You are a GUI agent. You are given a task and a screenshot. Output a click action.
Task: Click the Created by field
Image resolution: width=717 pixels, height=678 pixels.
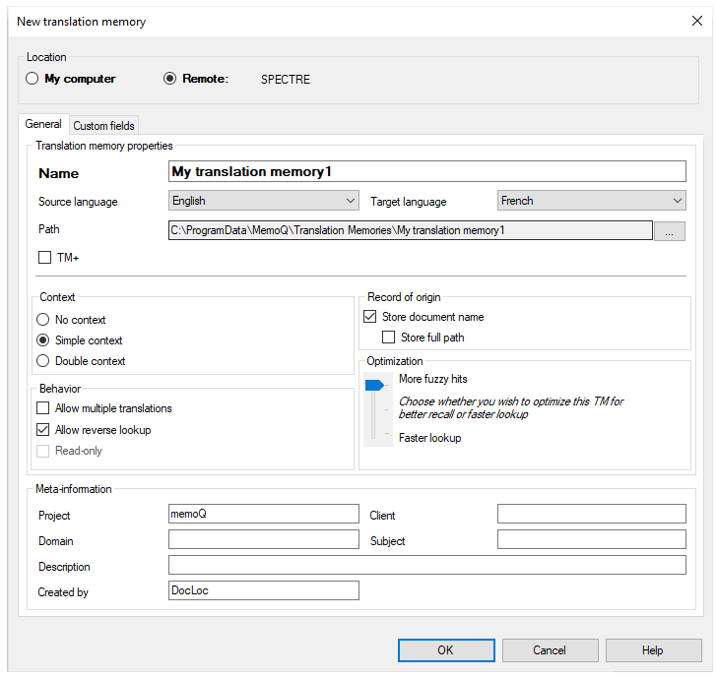coord(263,590)
